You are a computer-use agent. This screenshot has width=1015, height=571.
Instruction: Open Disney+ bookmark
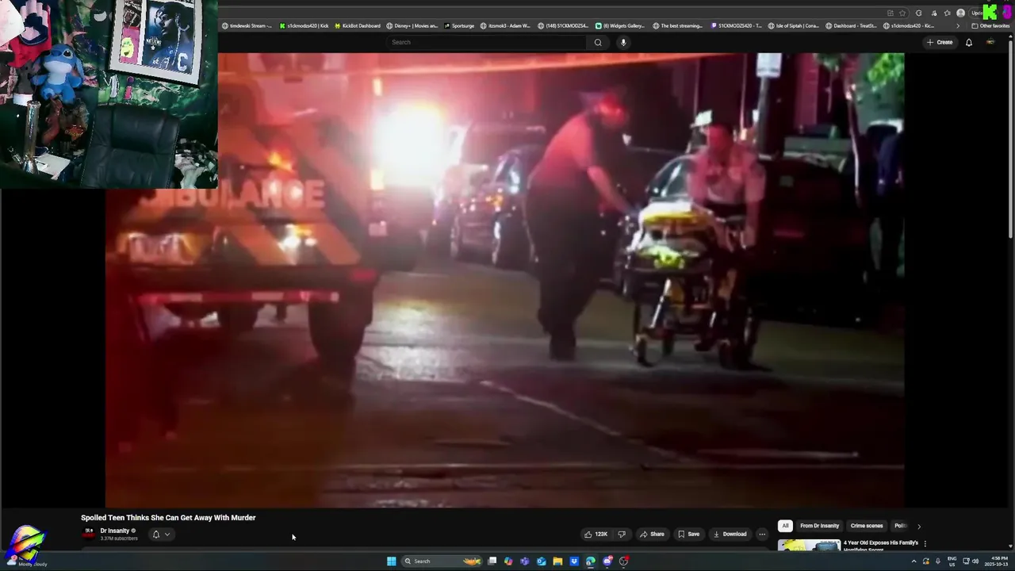pyautogui.click(x=412, y=25)
